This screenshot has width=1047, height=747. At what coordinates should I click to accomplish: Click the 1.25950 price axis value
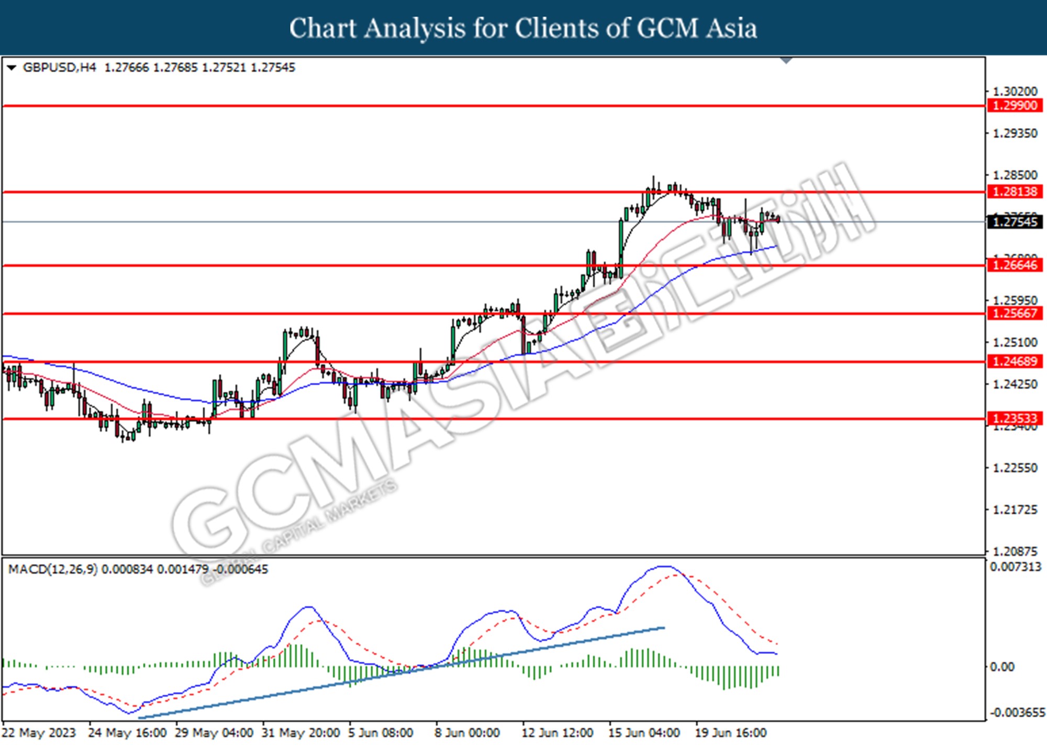(1015, 301)
